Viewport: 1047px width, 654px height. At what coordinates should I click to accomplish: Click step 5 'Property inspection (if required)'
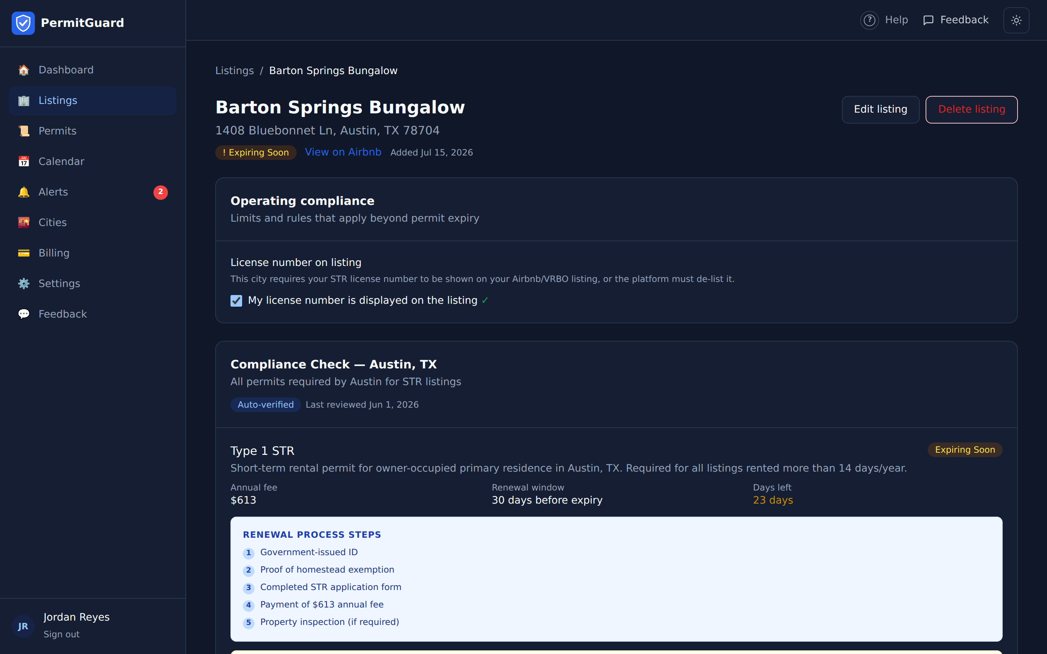tap(330, 622)
